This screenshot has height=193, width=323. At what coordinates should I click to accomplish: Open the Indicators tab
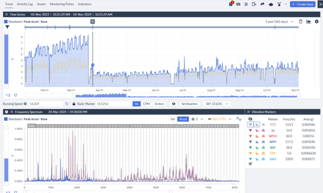coord(85,4)
